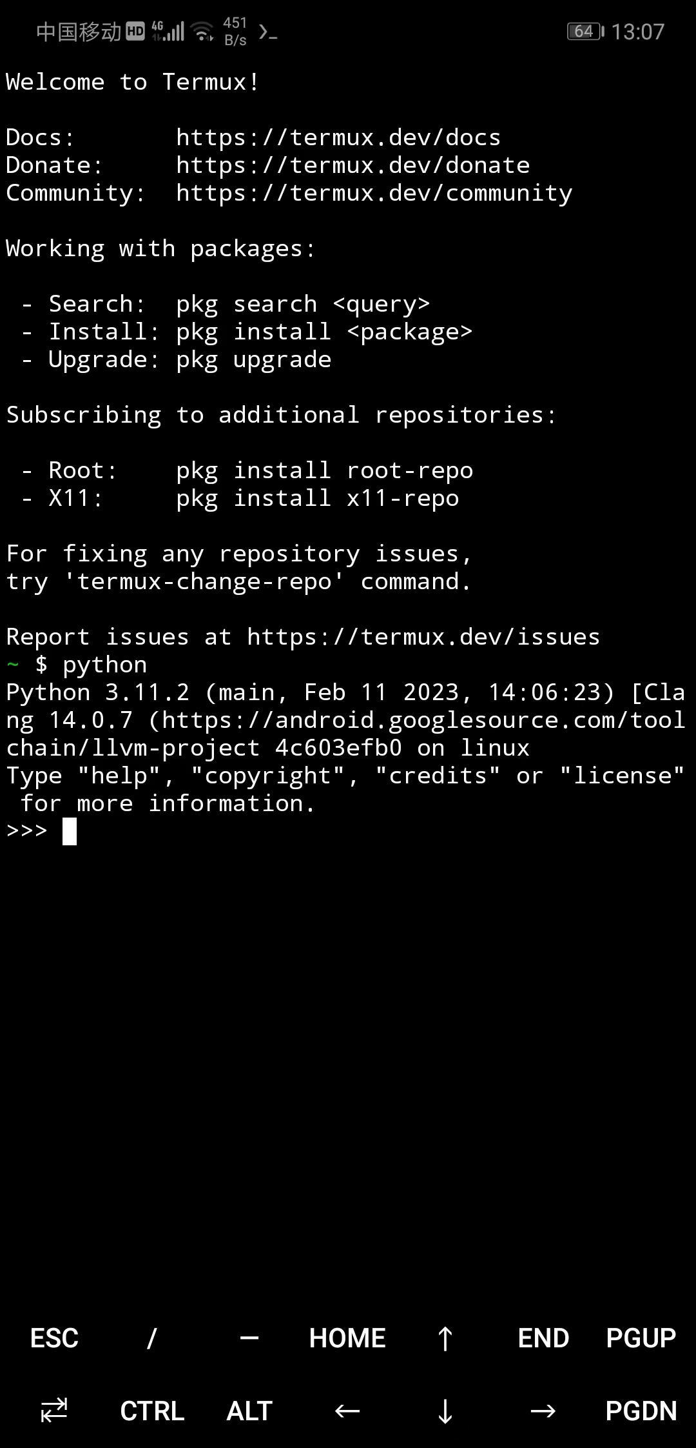Toggle the CTRL modifier key
The image size is (696, 1448).
pyautogui.click(x=151, y=1411)
